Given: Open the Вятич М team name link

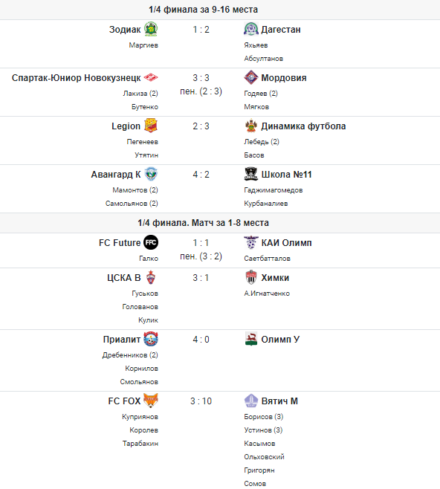Looking at the screenshot, I should pyautogui.click(x=279, y=401).
